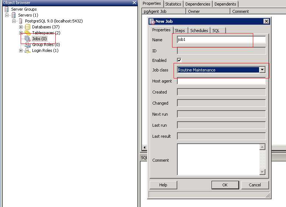Click the Help button
This screenshot has height=207, width=286.
163,185
